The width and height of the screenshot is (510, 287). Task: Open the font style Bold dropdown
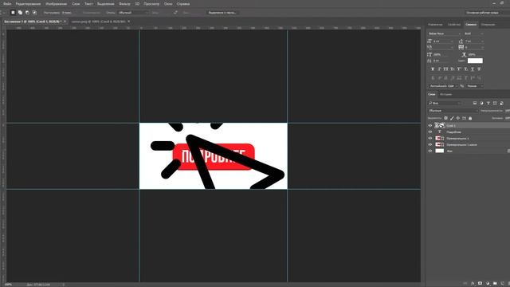(x=473, y=33)
